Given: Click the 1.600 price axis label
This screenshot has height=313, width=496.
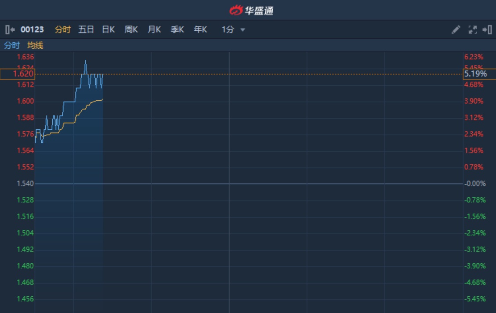Looking at the screenshot, I should coord(25,101).
